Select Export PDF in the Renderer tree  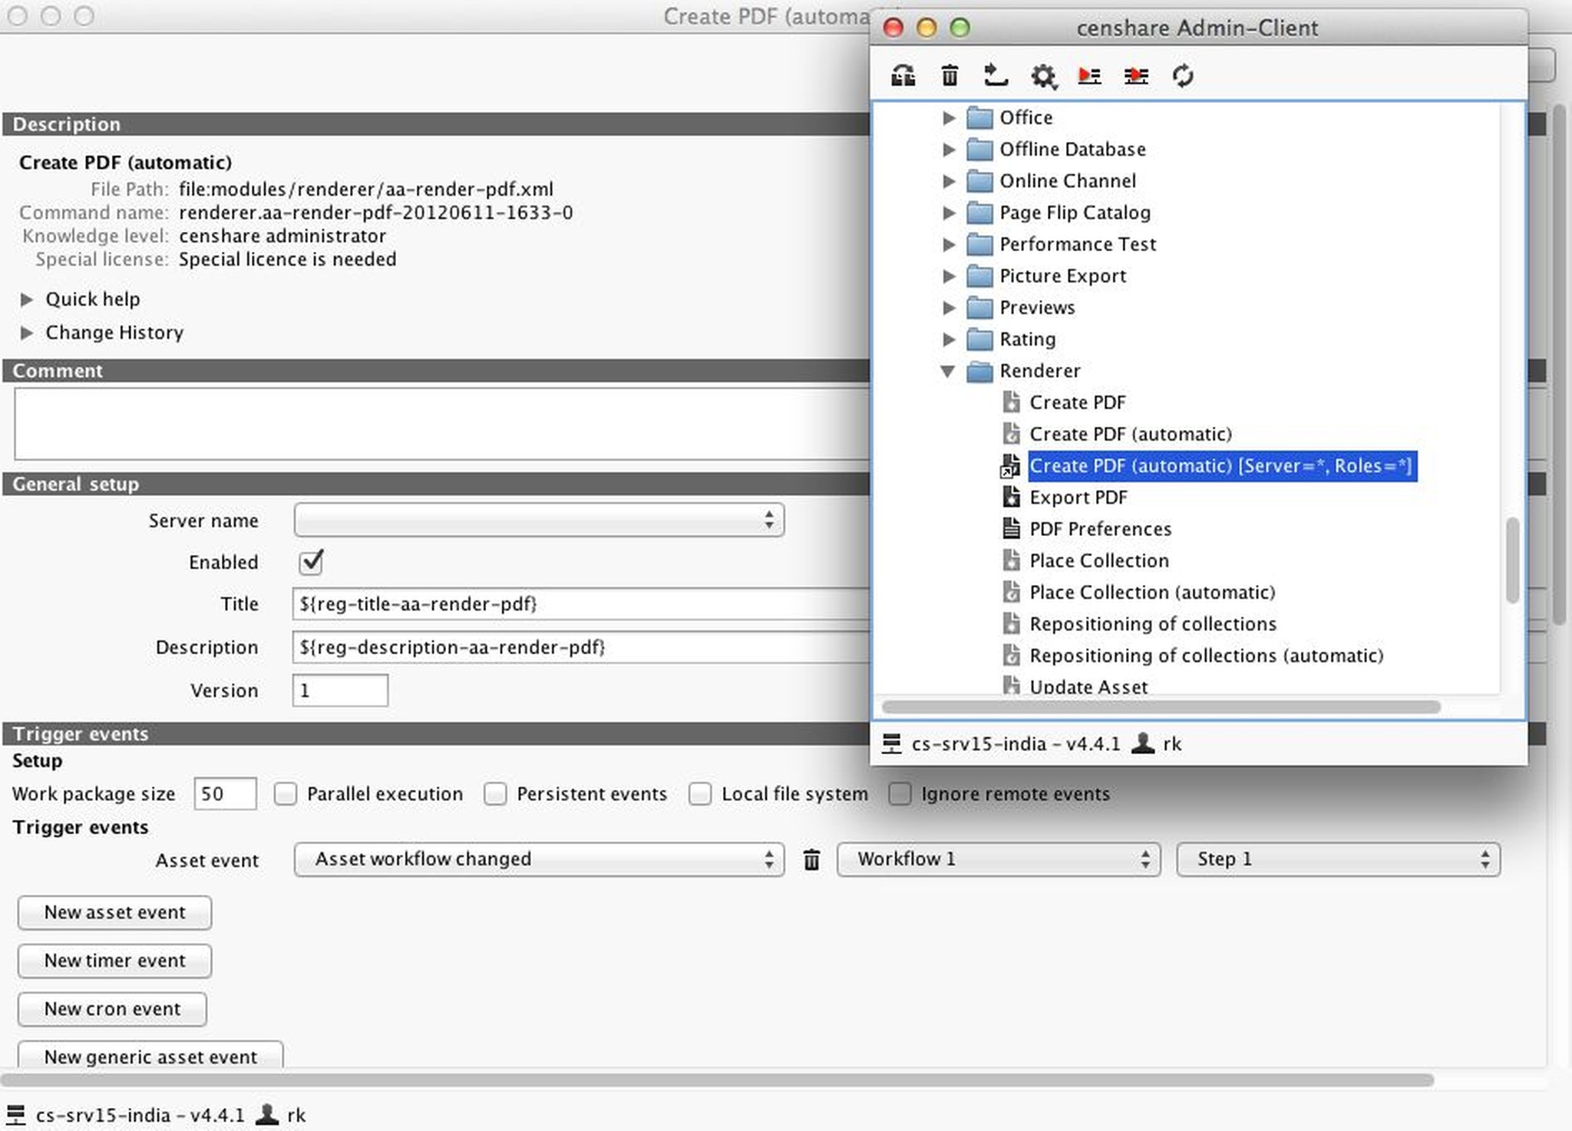1078,497
